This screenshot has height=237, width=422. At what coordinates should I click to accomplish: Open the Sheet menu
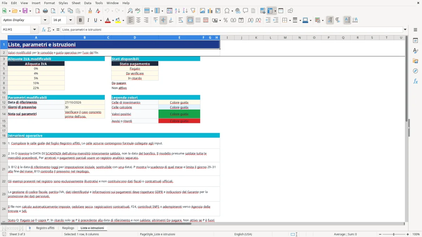[76, 3]
